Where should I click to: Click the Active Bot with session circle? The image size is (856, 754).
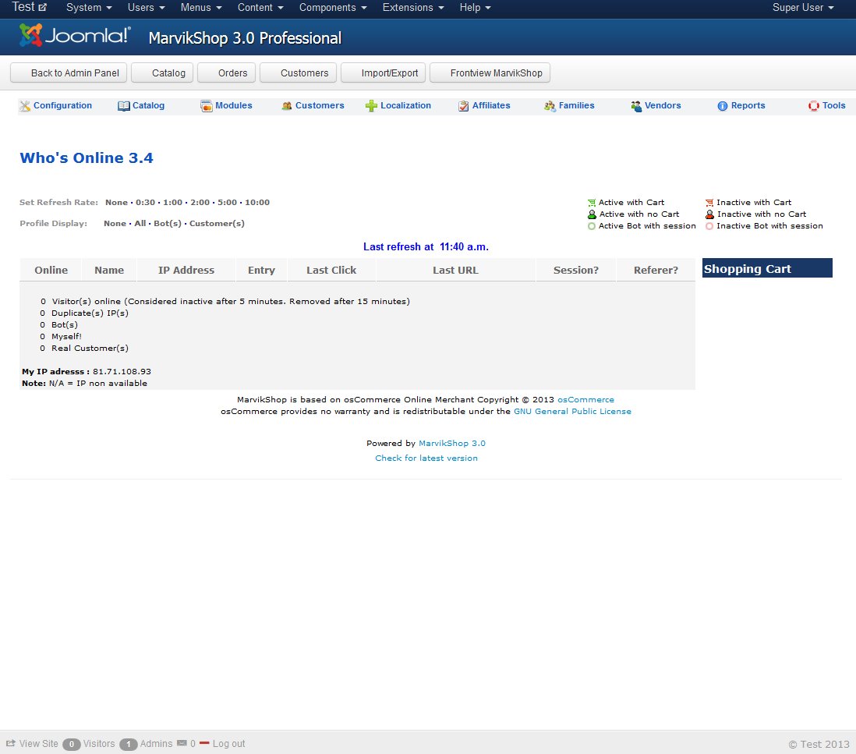click(x=591, y=226)
